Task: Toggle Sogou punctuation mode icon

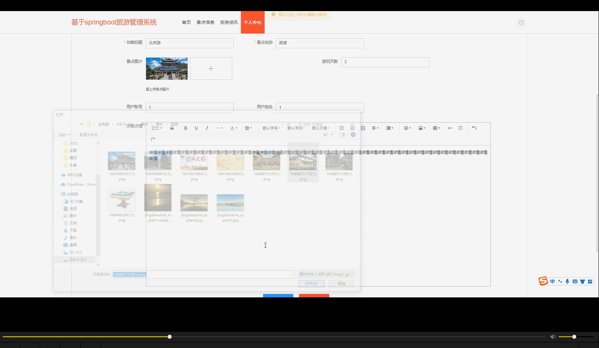Action: [x=560, y=282]
